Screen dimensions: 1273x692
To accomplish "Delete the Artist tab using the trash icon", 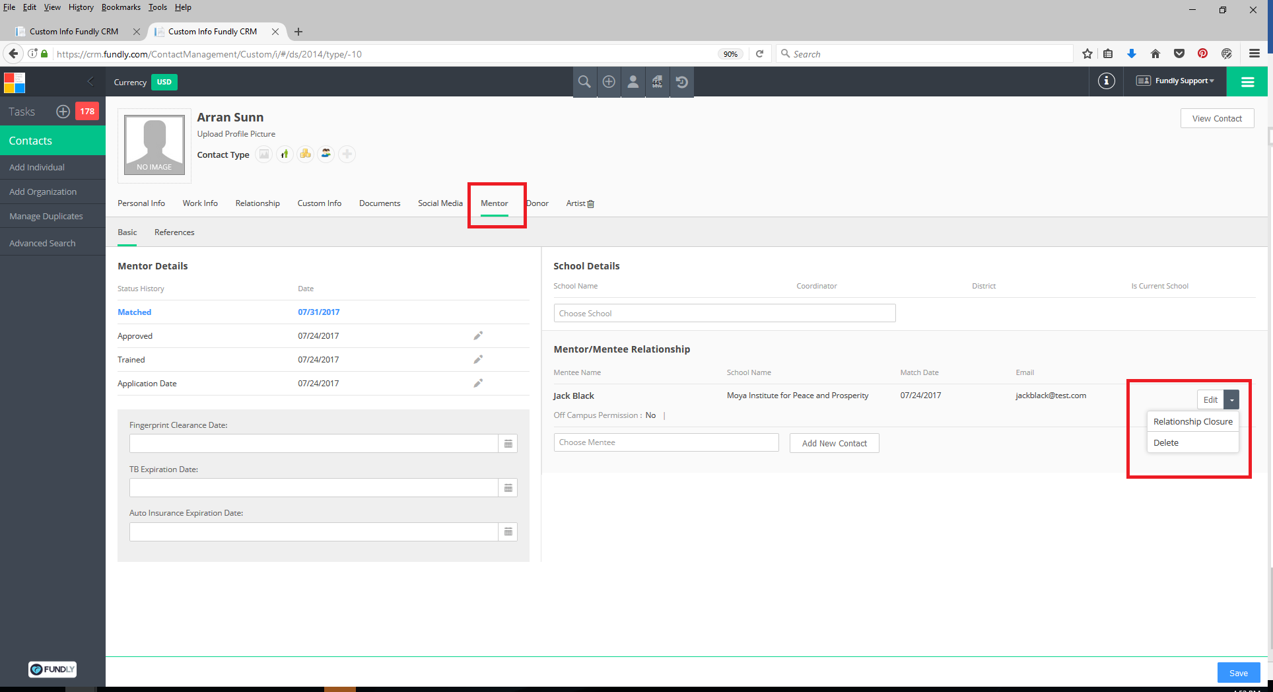I will 591,204.
